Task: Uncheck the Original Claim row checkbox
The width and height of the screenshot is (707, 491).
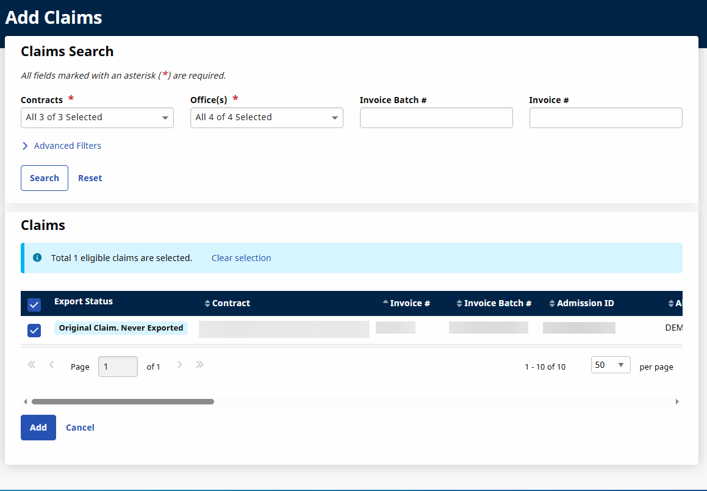Action: click(x=34, y=331)
